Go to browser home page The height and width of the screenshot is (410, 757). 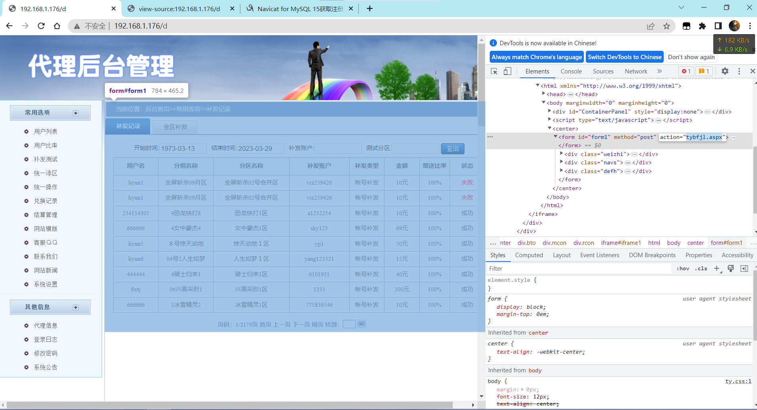[x=57, y=26]
